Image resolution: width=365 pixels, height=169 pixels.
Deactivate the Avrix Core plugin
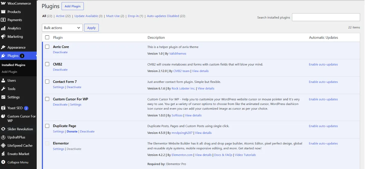pos(60,52)
